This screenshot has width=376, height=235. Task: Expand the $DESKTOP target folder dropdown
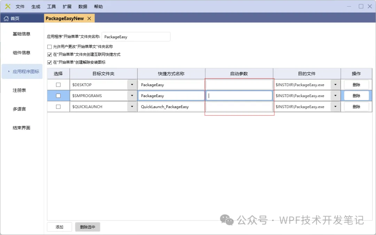tap(132, 85)
